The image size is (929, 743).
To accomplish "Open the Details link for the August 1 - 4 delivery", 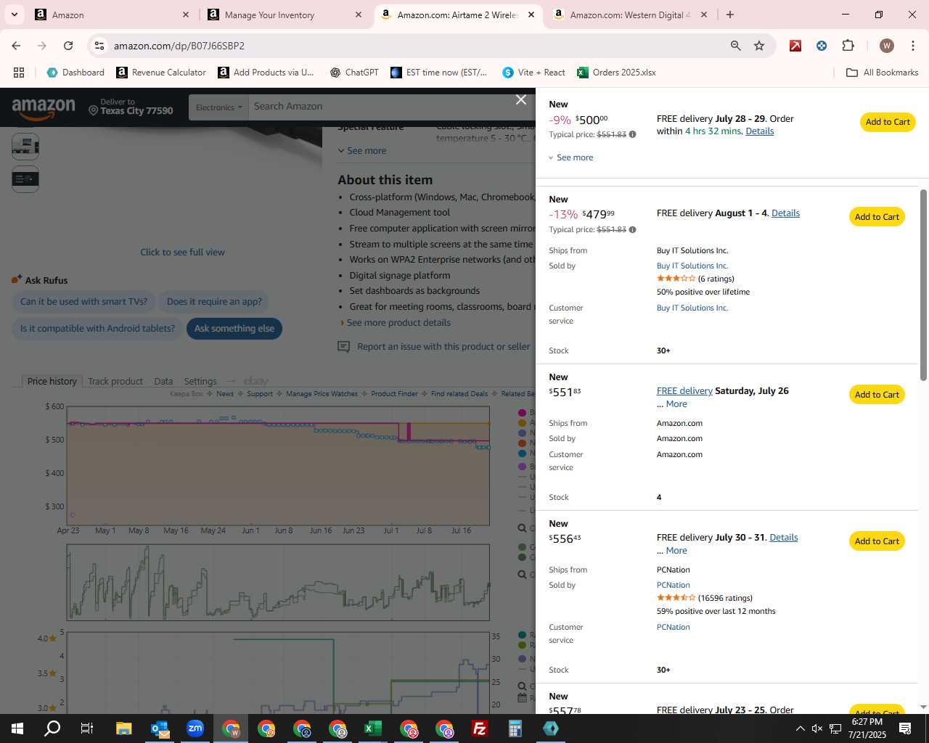I will coord(785,213).
